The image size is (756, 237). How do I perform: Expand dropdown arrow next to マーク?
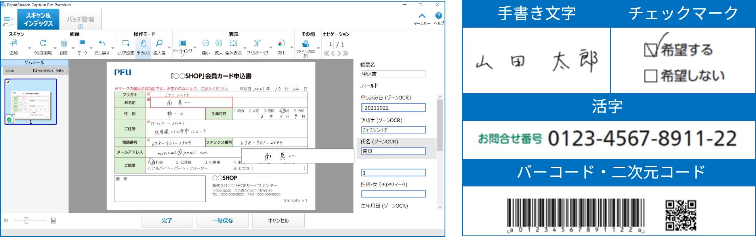click(91, 48)
